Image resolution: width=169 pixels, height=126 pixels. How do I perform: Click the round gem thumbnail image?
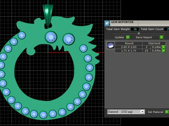pyautogui.click(x=111, y=45)
